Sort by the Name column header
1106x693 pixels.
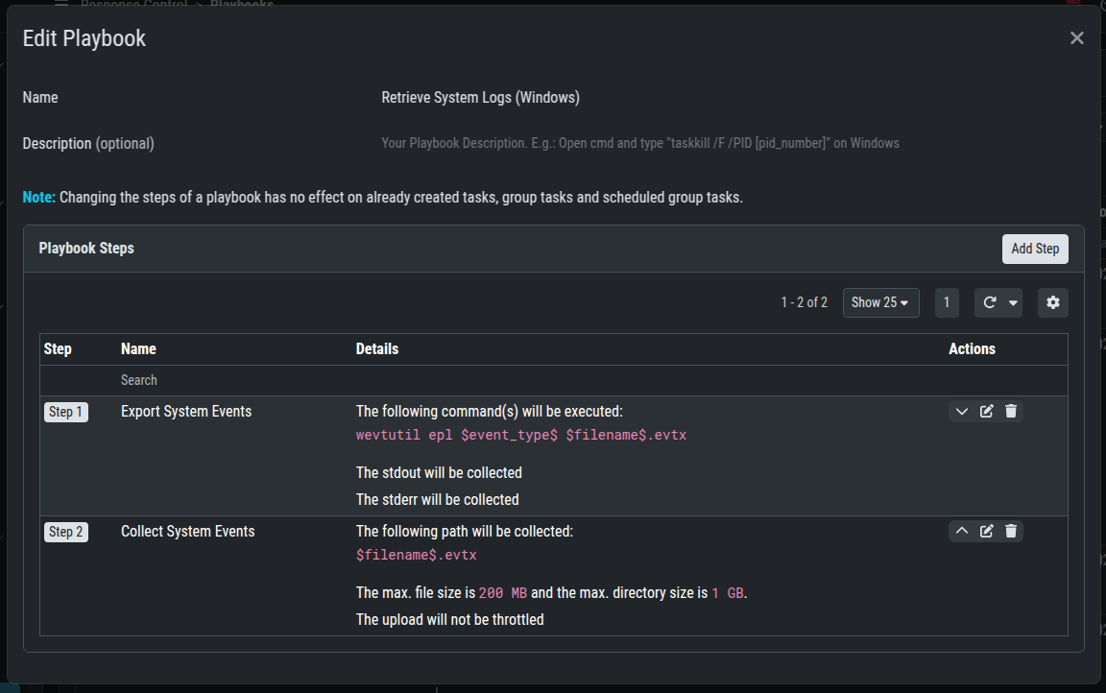click(138, 349)
